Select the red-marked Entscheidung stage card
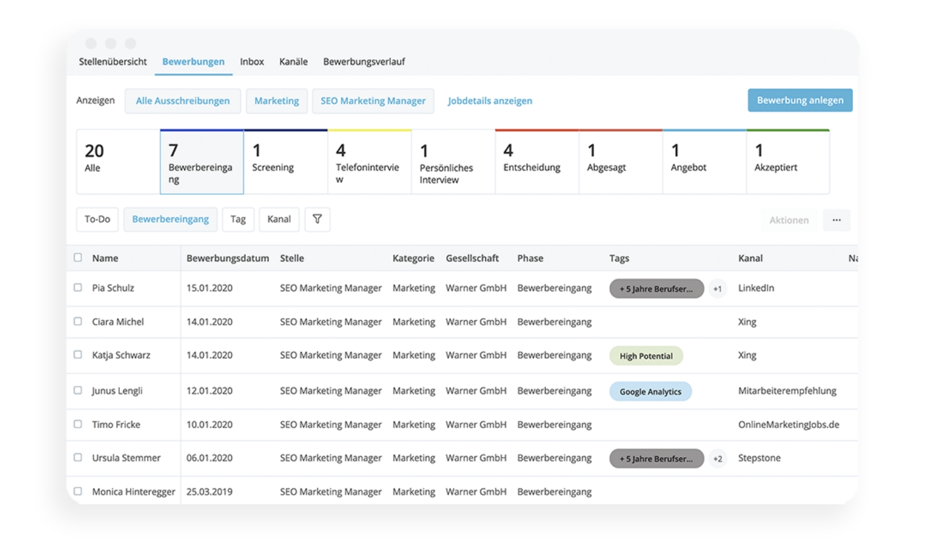 pos(537,161)
